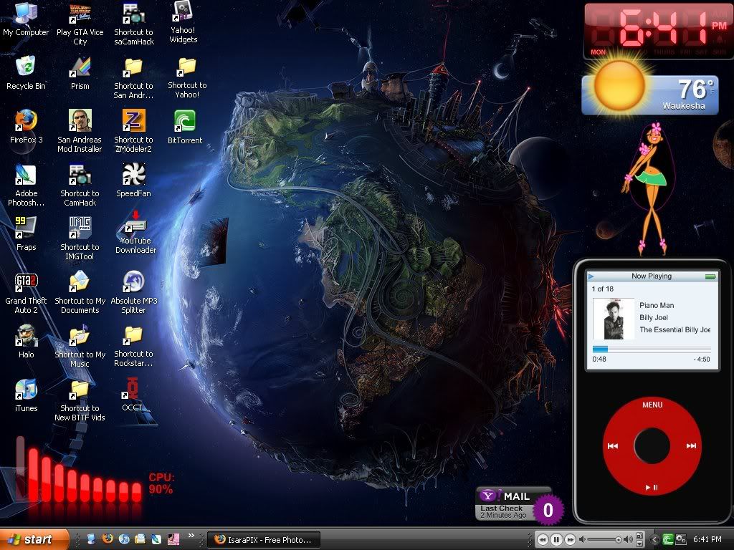Expand hidden system tray icons arrow
Image resolution: width=734 pixels, height=550 pixels.
(x=654, y=539)
